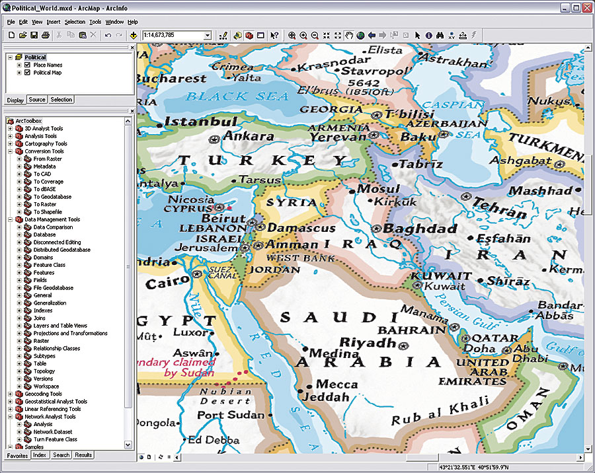The height and width of the screenshot is (473, 595).
Task: Select the Go To XY tool
Action: coord(451,35)
